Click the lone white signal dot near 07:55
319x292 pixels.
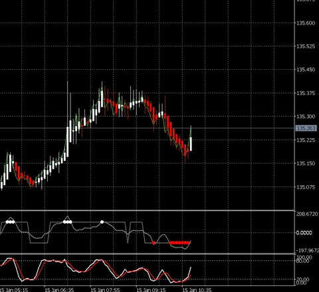(x=102, y=222)
